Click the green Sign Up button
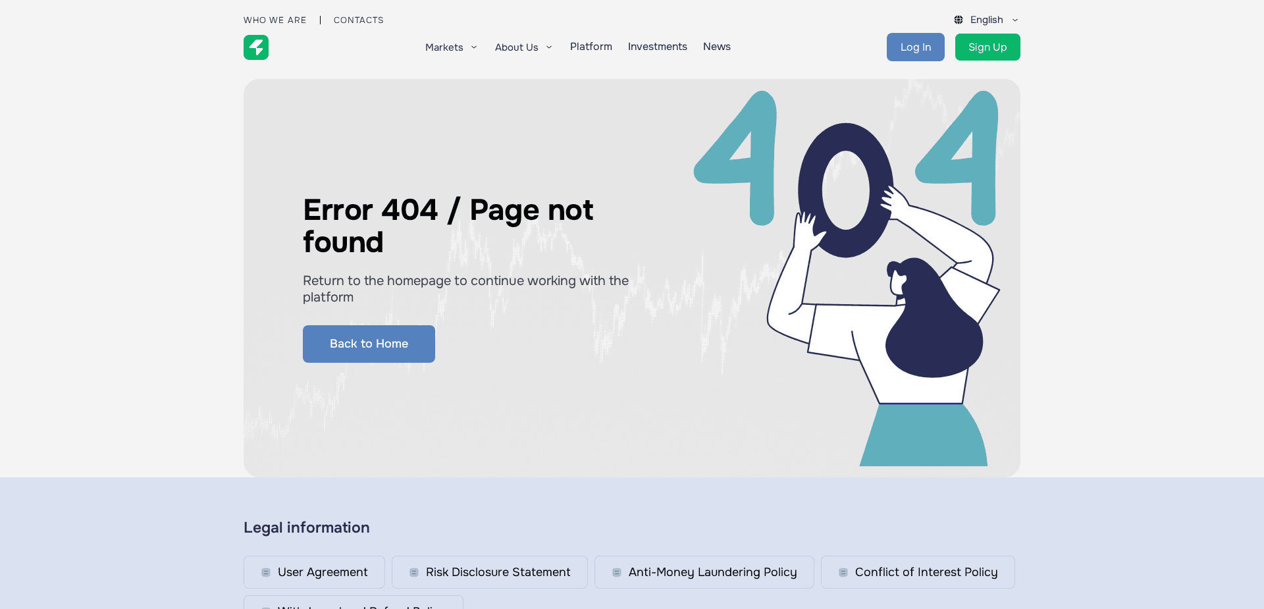This screenshot has width=1264, height=609. pos(987,47)
